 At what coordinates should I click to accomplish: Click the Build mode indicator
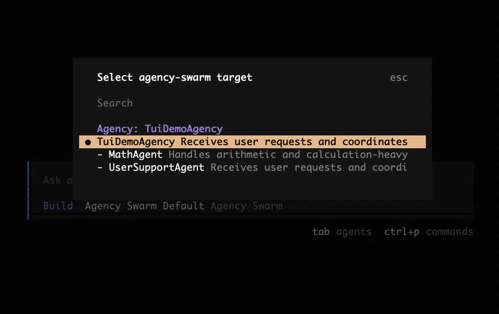click(58, 206)
